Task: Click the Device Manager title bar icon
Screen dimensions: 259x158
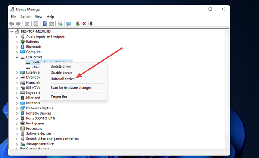Action: (x=13, y=9)
